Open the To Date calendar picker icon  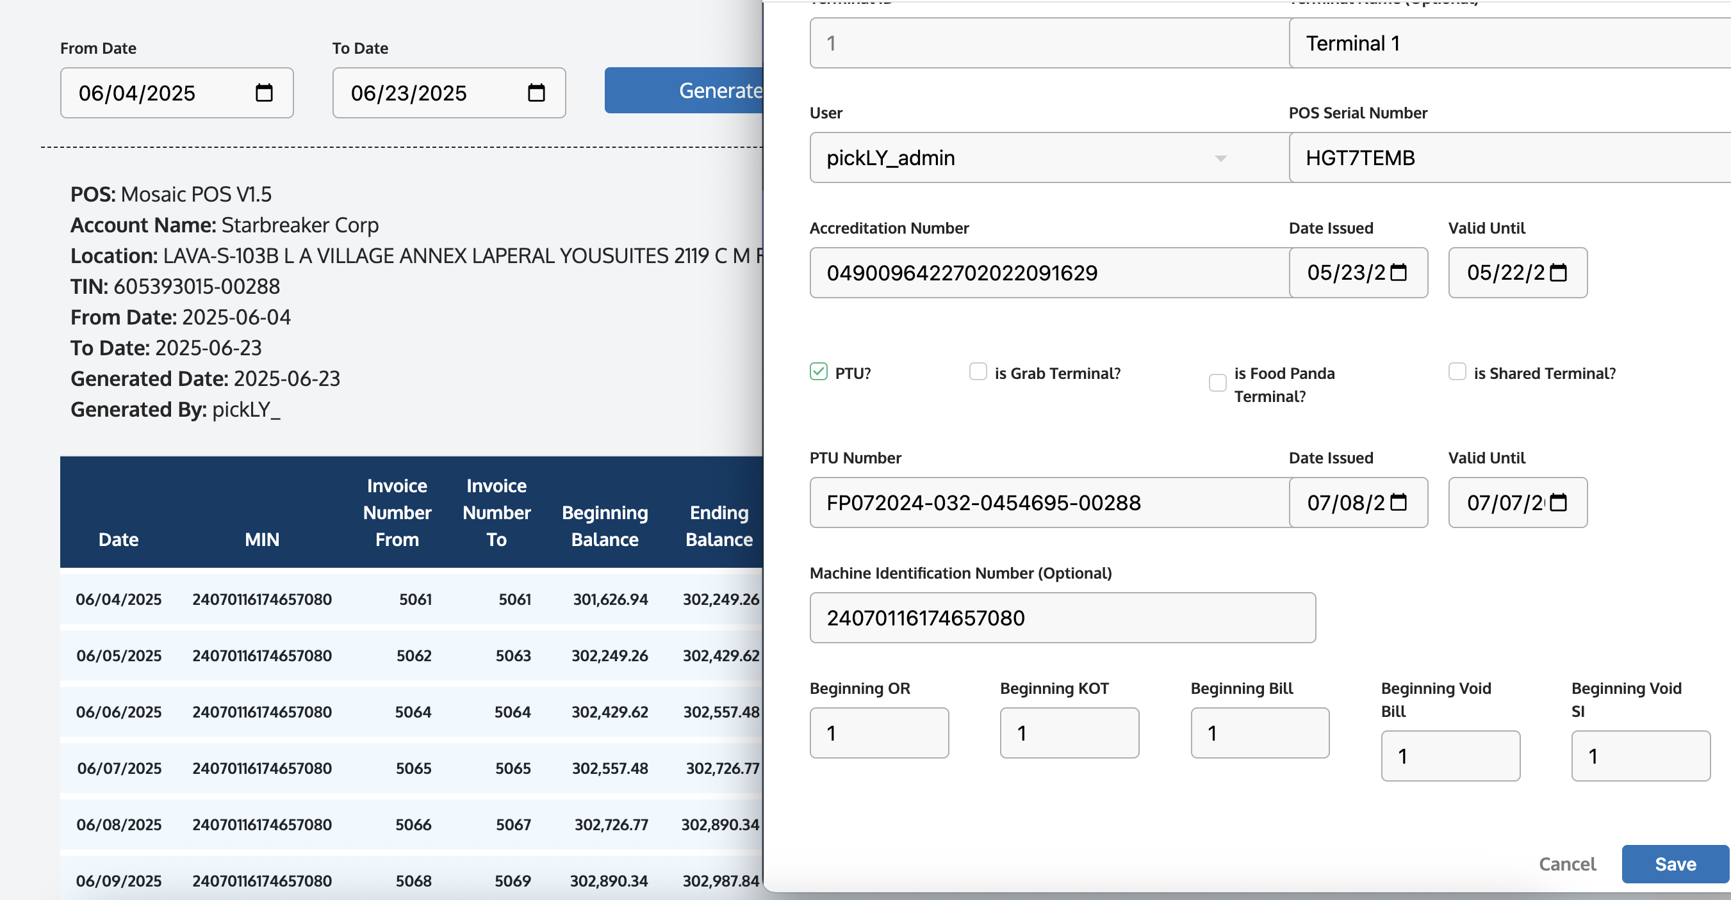(x=536, y=93)
